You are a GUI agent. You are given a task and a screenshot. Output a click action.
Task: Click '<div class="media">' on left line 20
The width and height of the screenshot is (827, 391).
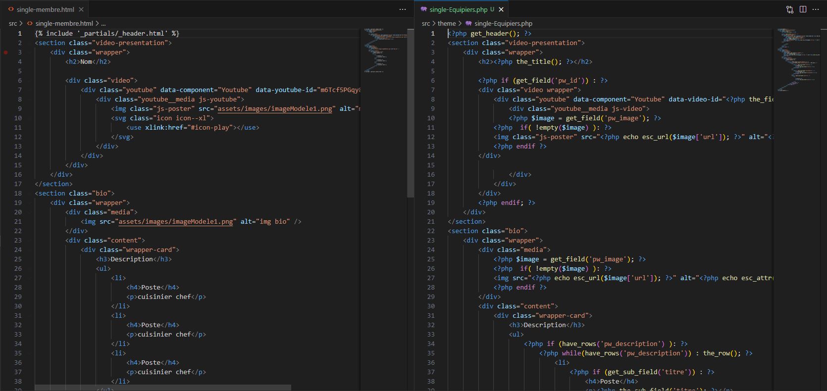[102, 212]
